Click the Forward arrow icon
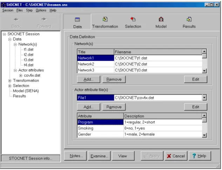The width and height of the screenshot is (222, 170). (44, 19)
